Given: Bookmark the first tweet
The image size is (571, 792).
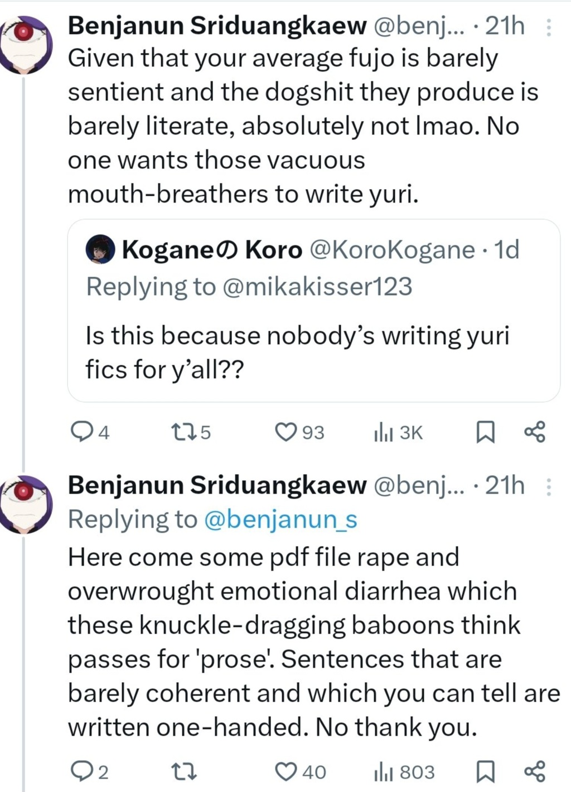Looking at the screenshot, I should [x=485, y=432].
